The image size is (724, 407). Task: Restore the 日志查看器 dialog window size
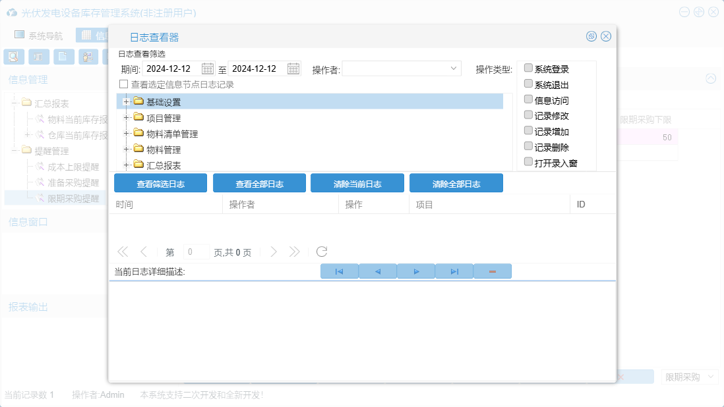point(591,36)
